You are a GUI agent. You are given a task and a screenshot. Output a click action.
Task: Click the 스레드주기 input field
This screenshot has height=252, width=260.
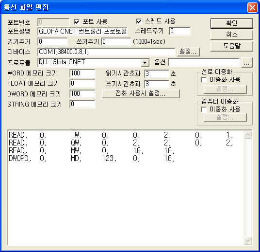(180, 31)
